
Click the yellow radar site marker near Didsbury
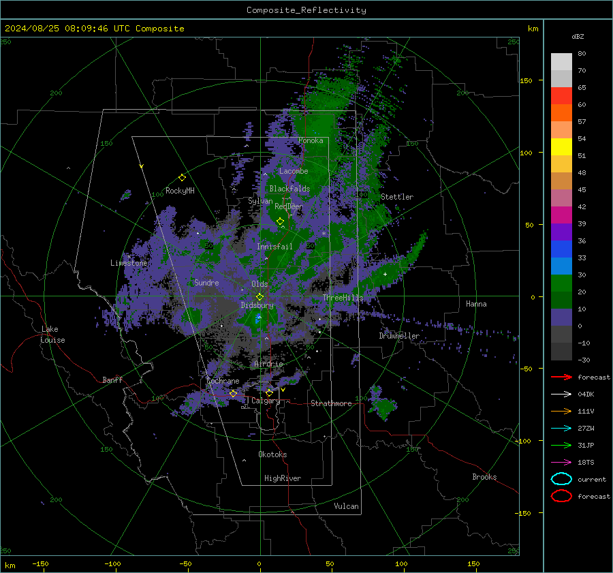pyautogui.click(x=260, y=297)
